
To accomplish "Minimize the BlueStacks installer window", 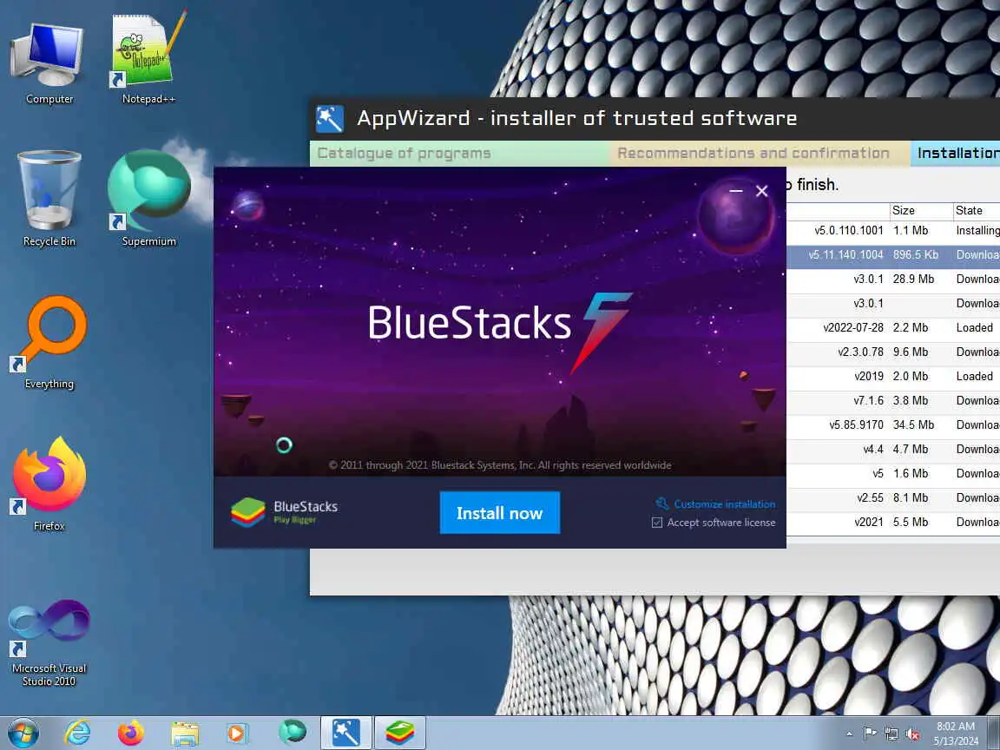I will coord(736,191).
